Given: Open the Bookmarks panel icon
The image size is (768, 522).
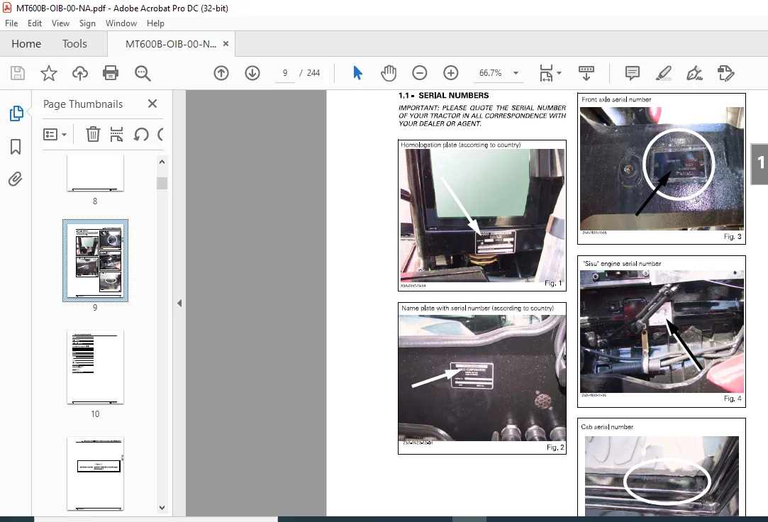Looking at the screenshot, I should click(16, 146).
